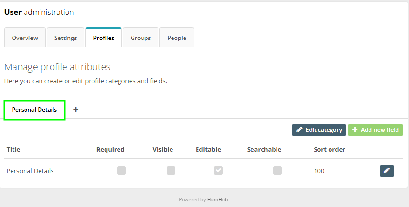This screenshot has height=207, width=409.
Task: Switch to the Settings tab
Action: [x=66, y=38]
